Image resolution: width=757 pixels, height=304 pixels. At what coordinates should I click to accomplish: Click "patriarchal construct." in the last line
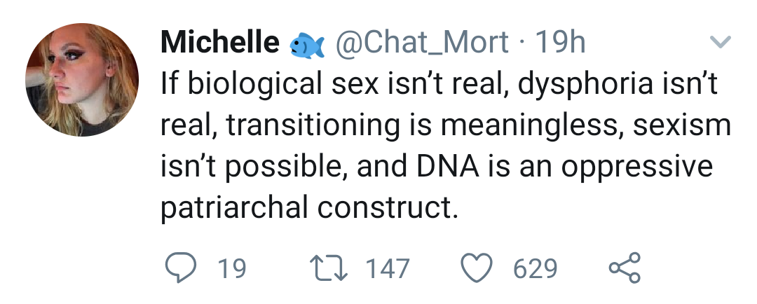[310, 208]
